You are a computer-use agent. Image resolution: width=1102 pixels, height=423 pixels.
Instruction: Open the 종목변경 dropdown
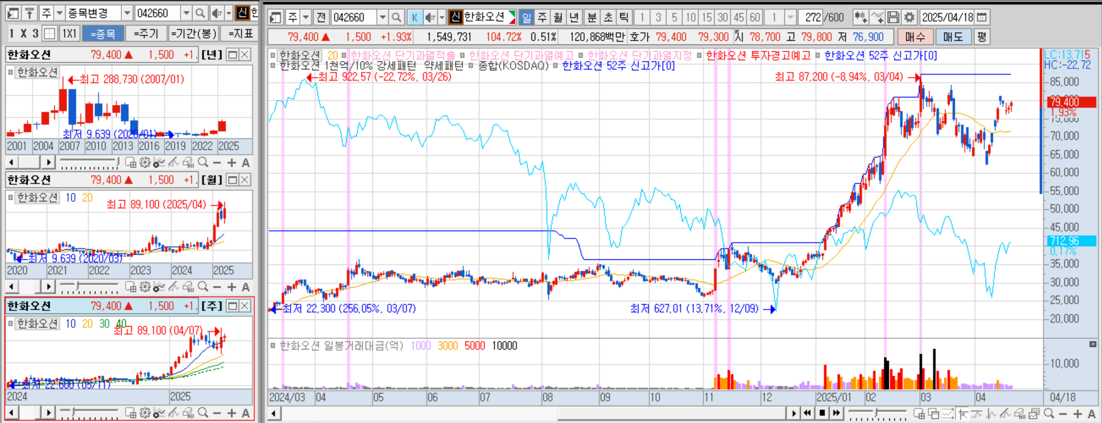(x=127, y=13)
